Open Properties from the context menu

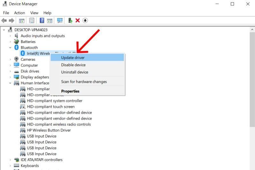tap(87, 91)
